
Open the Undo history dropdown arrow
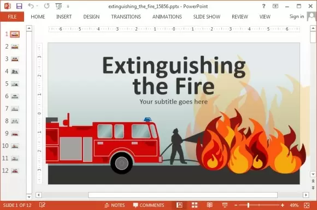[37, 6]
